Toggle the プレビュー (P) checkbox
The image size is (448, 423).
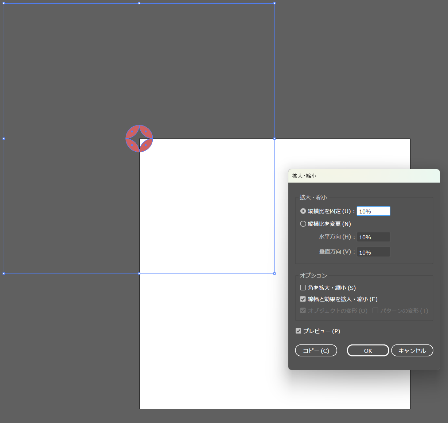299,331
